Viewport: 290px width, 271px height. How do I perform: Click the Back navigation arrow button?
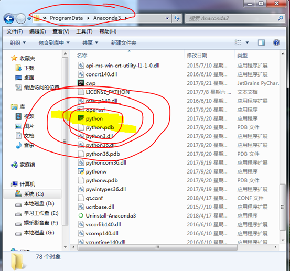tap(9, 18)
